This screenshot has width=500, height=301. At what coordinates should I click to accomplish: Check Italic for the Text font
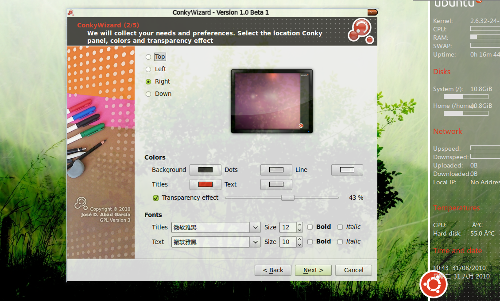[340, 242]
